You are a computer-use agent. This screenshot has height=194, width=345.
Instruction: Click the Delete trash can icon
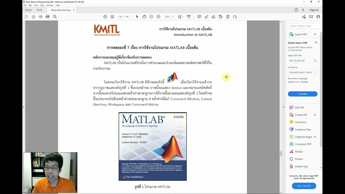(x=228, y=17)
